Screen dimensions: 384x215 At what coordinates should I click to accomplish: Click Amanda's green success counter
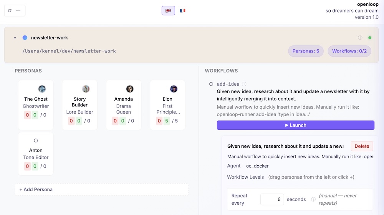[123, 121]
